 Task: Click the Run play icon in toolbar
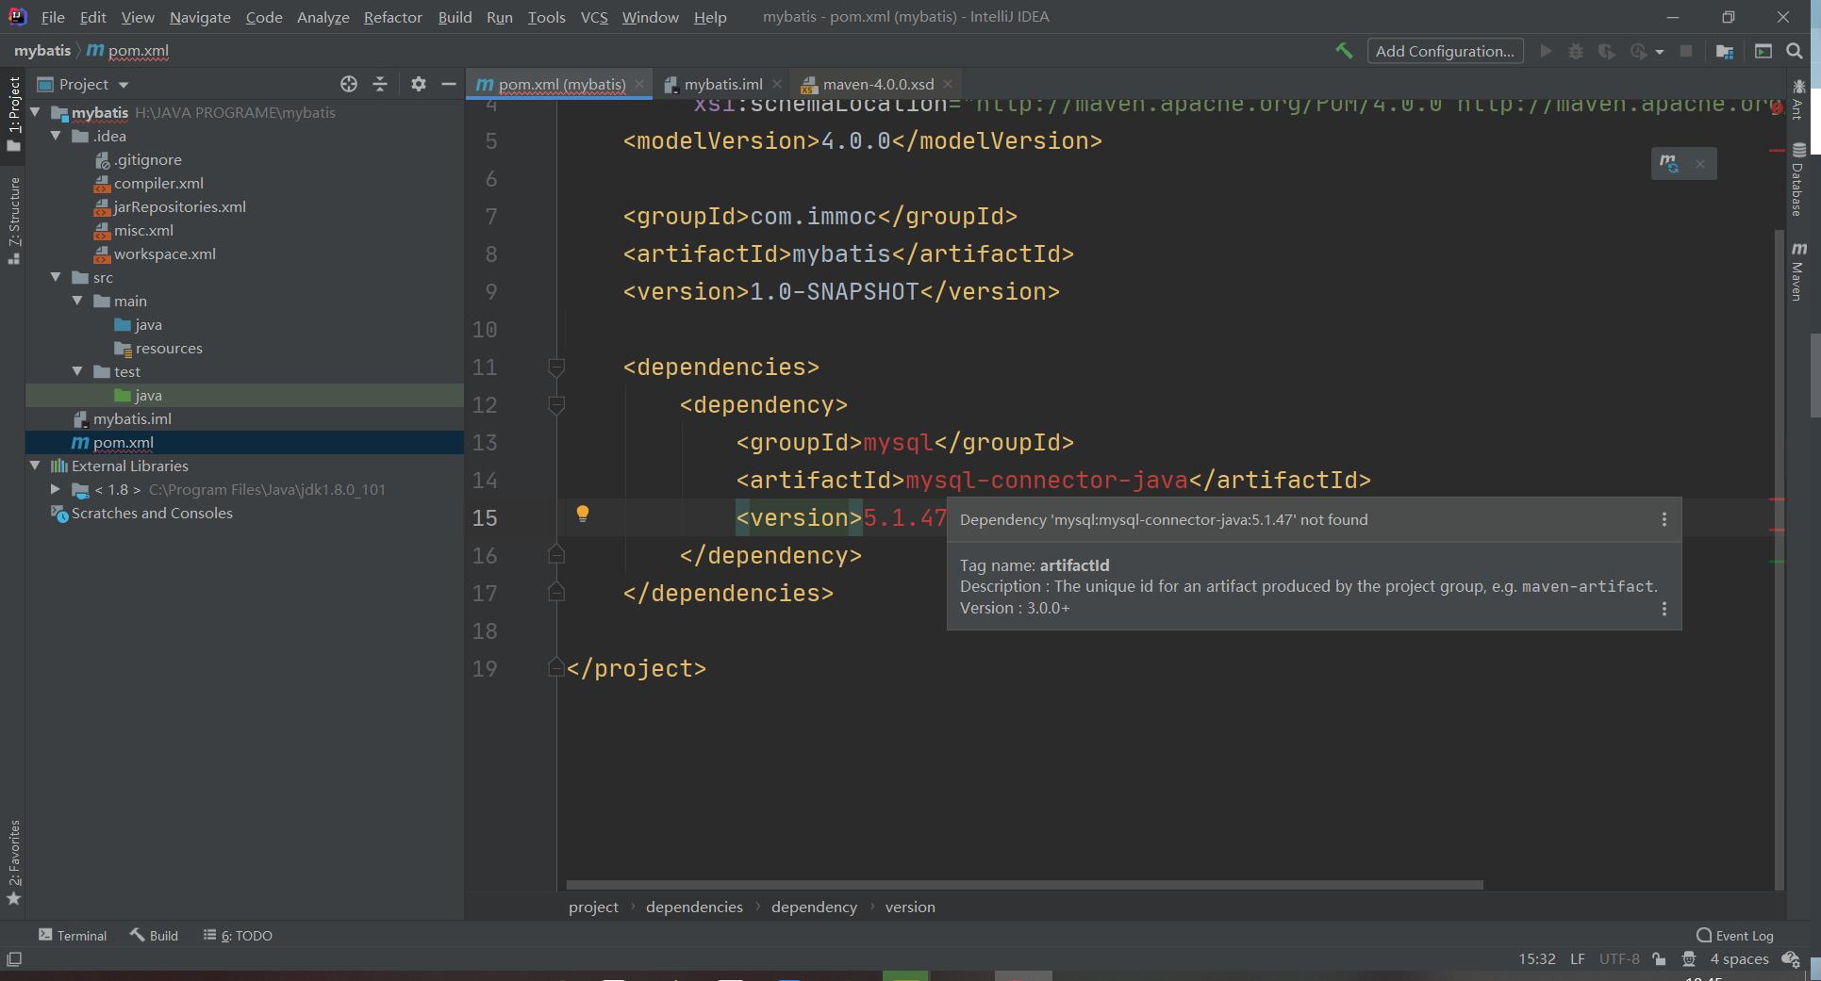[x=1546, y=51]
